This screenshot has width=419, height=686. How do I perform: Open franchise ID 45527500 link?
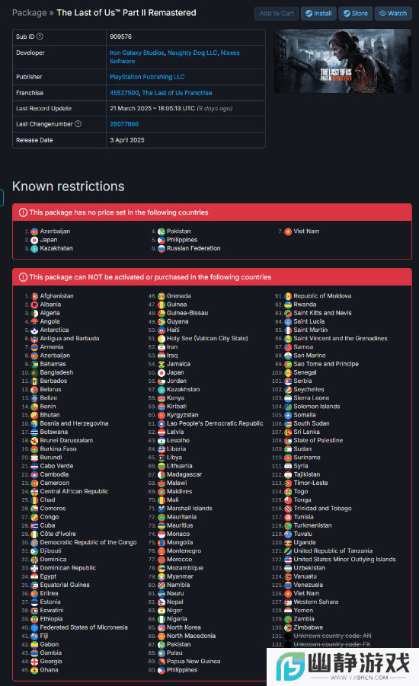(124, 93)
